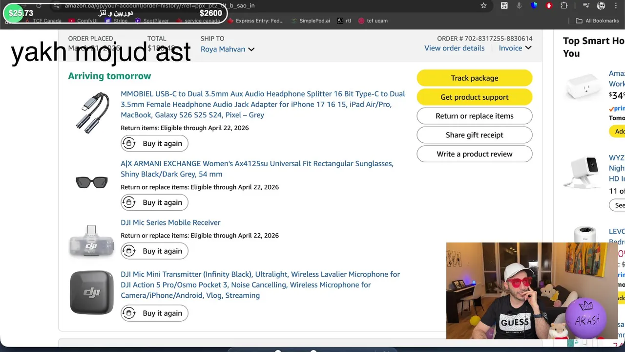Open the Armani Exchange sunglasses product link
The width and height of the screenshot is (625, 352).
257,169
